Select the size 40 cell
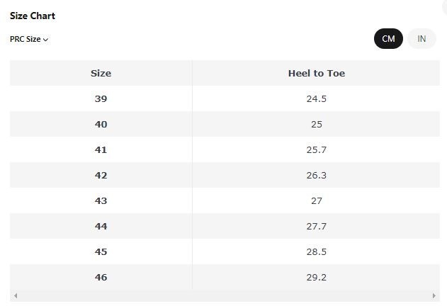Viewport: 447px width, 306px height. [x=101, y=124]
